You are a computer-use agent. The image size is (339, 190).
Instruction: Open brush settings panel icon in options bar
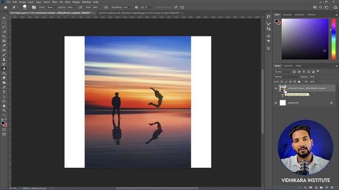34,7
